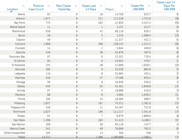Click San Ramon population value 83,118
Viewport: 182px width, 140px height.
[x=119, y=124]
